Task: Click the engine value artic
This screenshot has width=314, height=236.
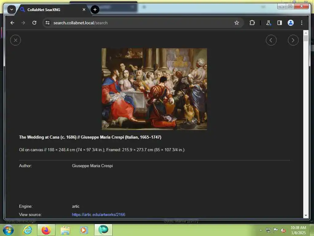Action: [76, 206]
